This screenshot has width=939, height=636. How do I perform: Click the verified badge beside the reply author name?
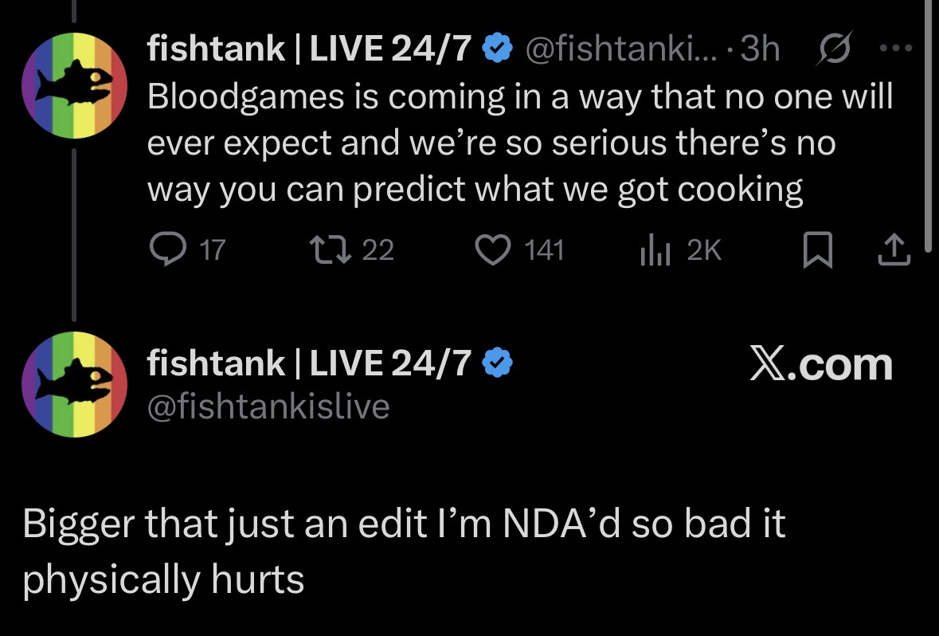[498, 363]
